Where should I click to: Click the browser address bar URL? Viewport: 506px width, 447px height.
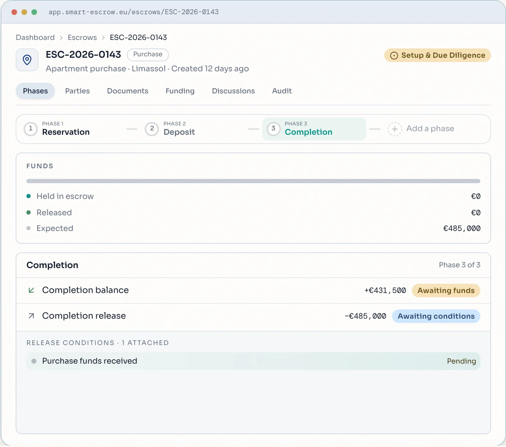tap(134, 12)
